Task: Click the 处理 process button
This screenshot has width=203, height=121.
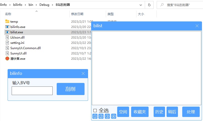Action: pyautogui.click(x=191, y=112)
